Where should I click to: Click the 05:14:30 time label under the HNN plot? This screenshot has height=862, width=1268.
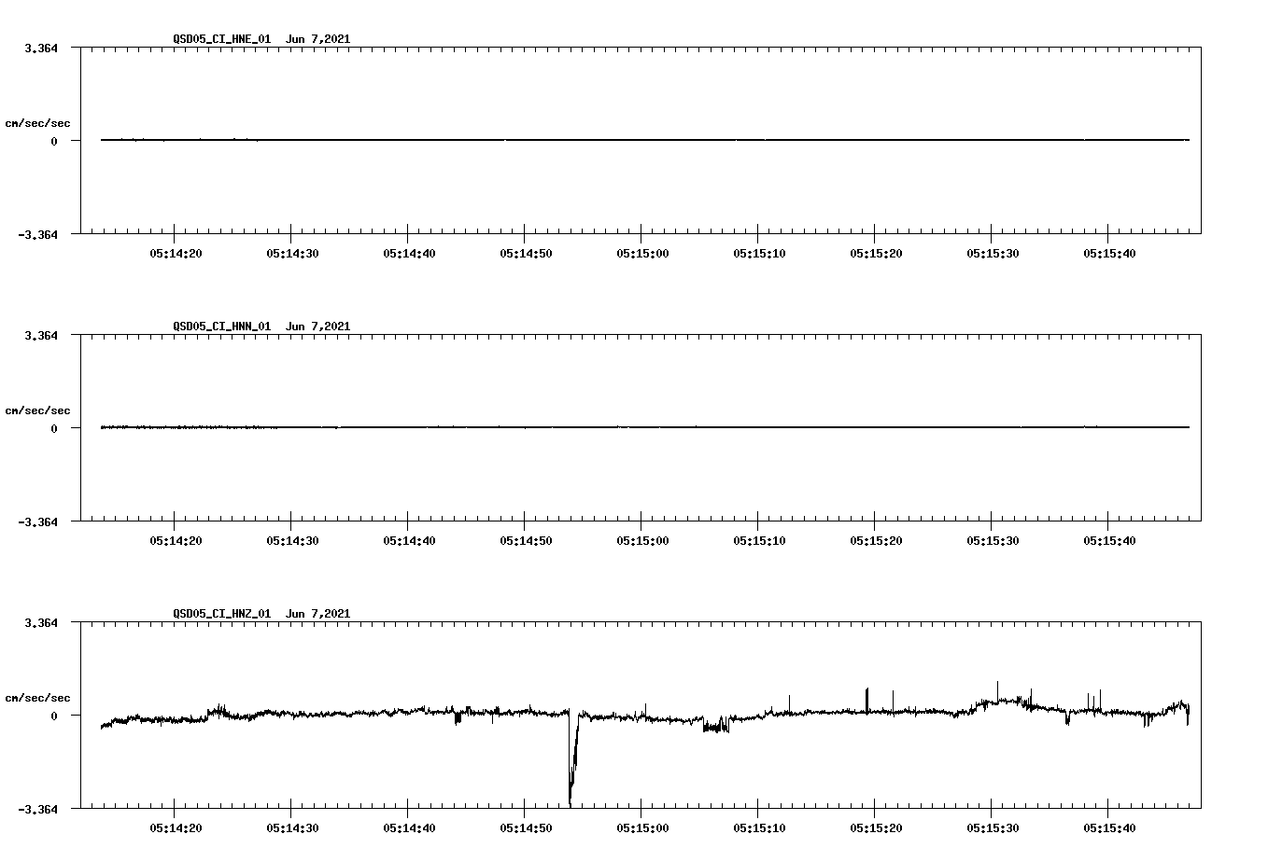292,541
